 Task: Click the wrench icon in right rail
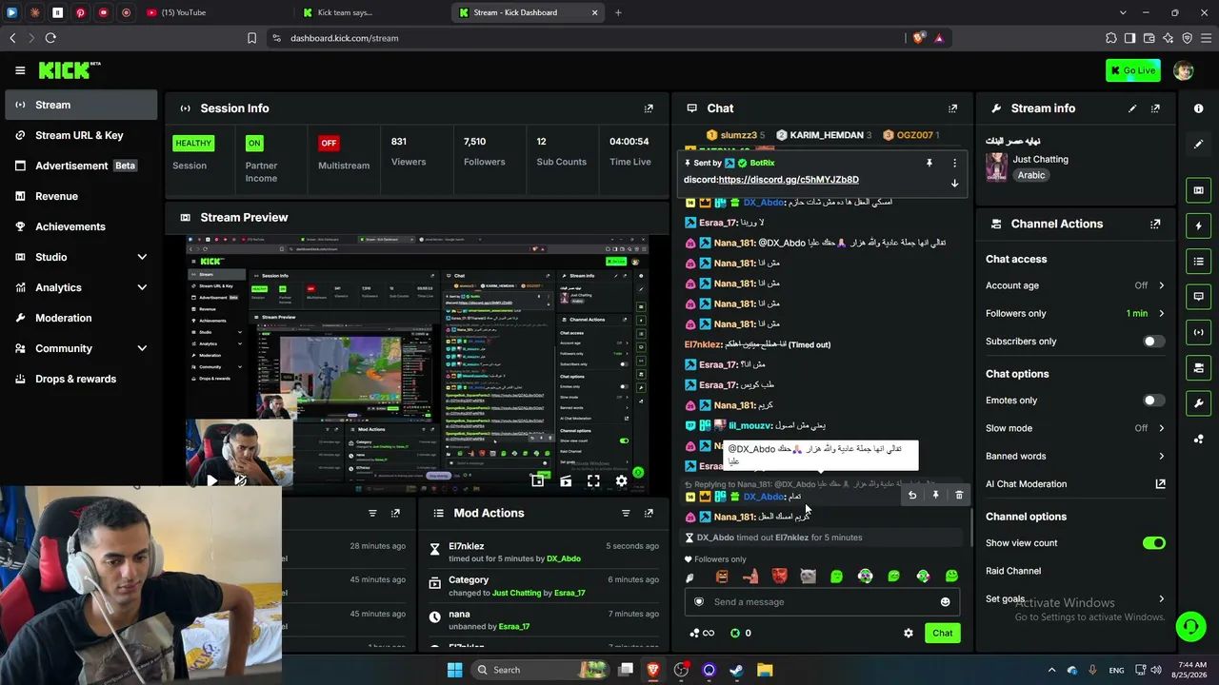pyautogui.click(x=1198, y=403)
